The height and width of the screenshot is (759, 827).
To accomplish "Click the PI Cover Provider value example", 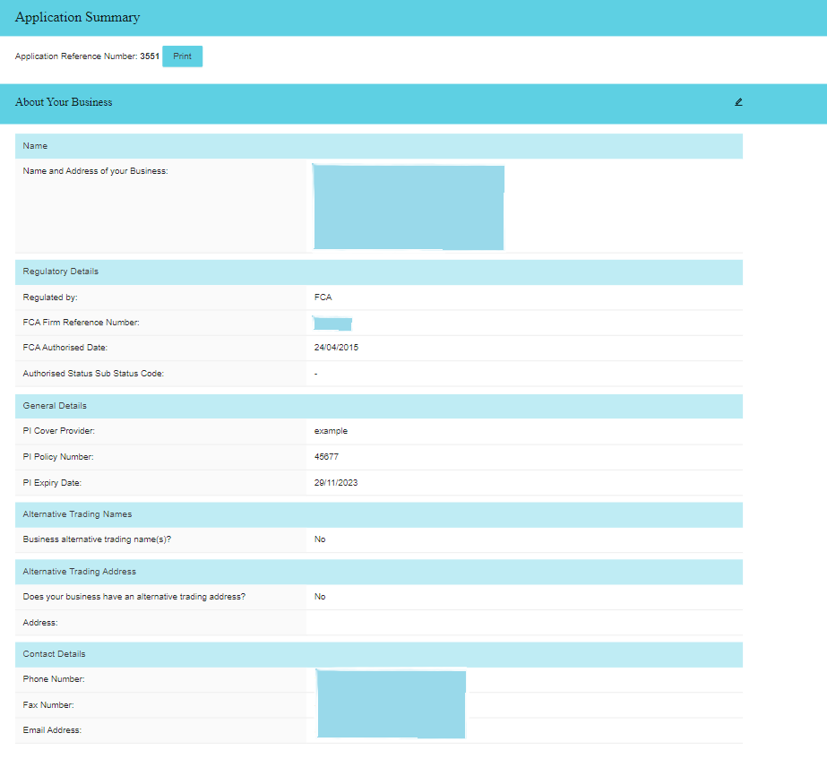I will (328, 430).
